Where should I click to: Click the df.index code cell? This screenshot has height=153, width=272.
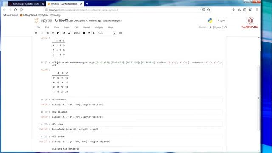click(137, 124)
